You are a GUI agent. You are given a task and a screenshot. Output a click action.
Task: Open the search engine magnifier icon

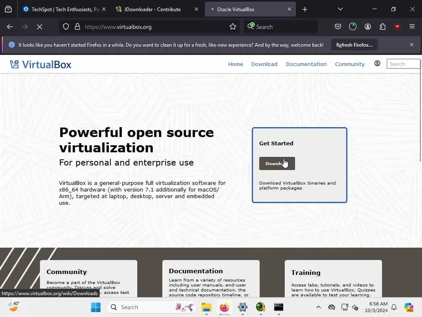[251, 26]
